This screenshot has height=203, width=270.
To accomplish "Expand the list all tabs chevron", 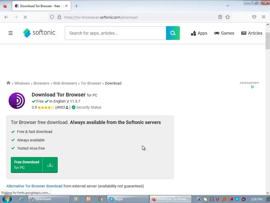I will tap(228, 6).
